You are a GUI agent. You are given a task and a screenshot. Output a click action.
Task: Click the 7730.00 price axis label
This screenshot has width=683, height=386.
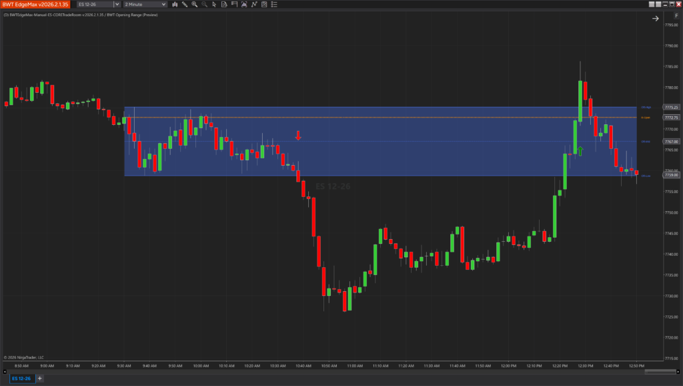tap(671, 296)
